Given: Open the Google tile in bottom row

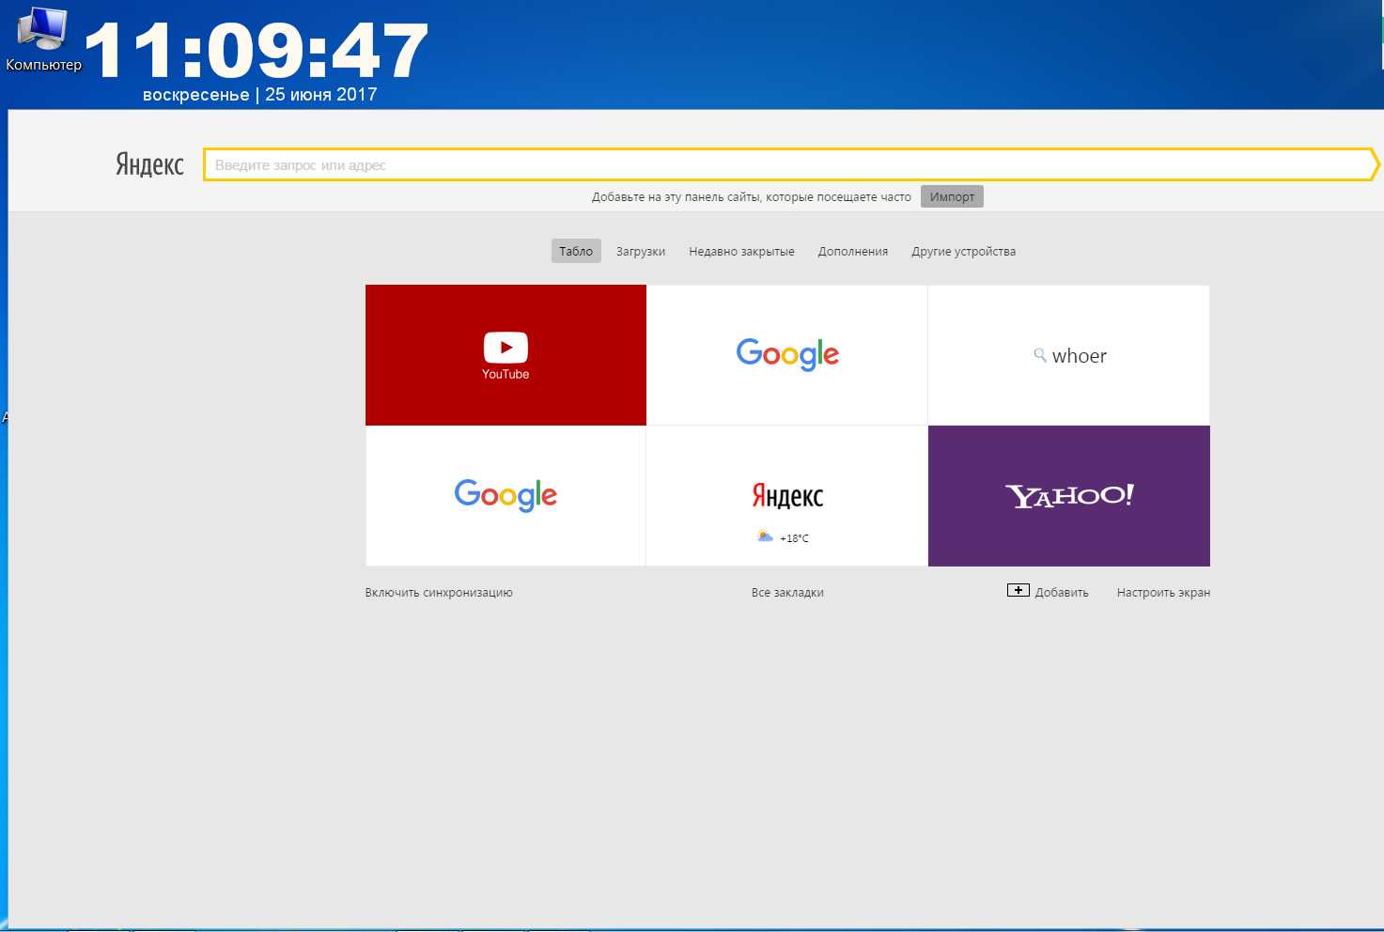Looking at the screenshot, I should 505,496.
